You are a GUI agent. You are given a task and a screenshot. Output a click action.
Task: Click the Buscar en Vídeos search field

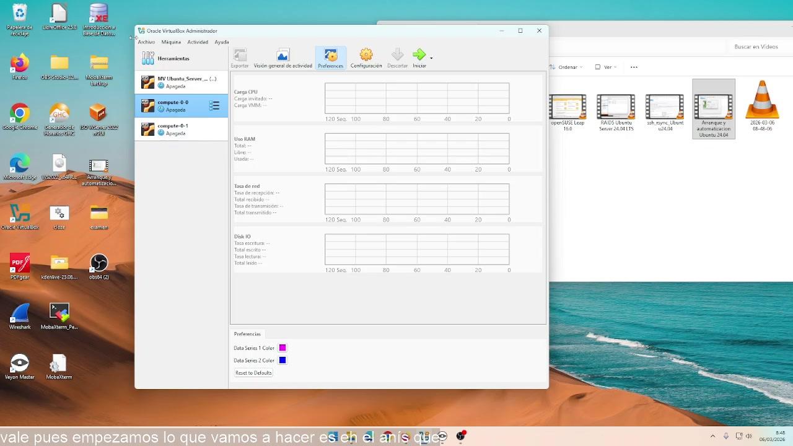(756, 46)
